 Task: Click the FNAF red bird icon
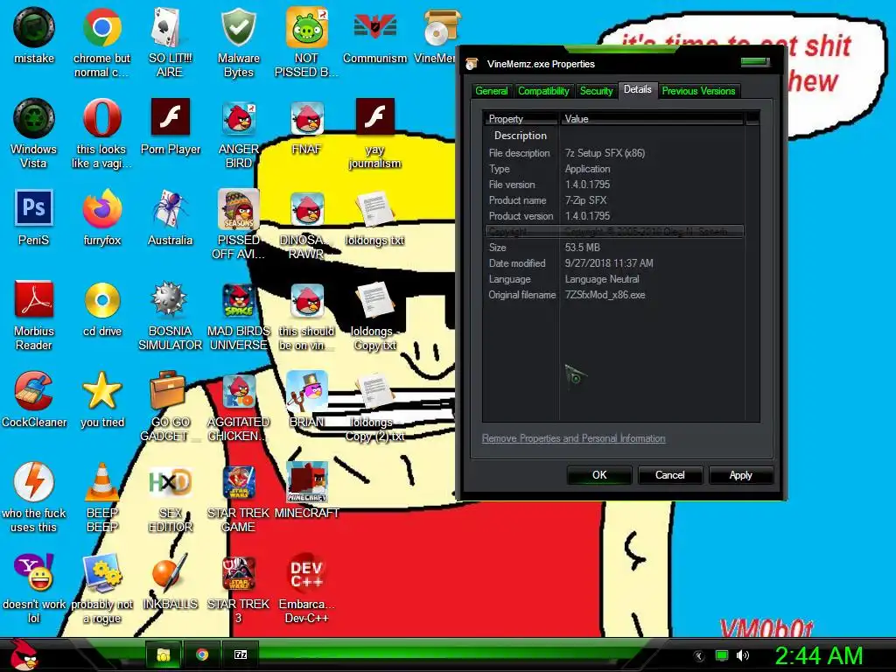click(x=306, y=128)
